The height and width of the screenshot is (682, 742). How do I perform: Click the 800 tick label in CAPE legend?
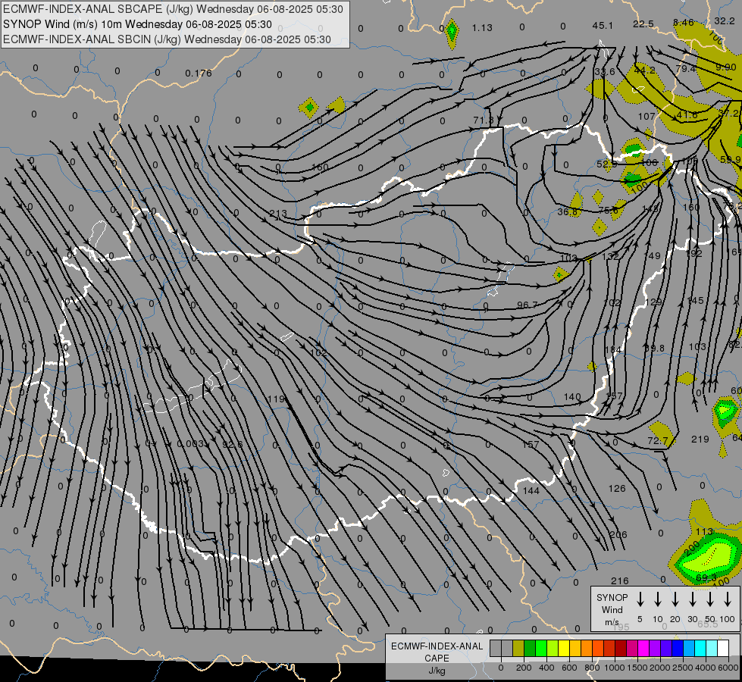click(x=592, y=668)
